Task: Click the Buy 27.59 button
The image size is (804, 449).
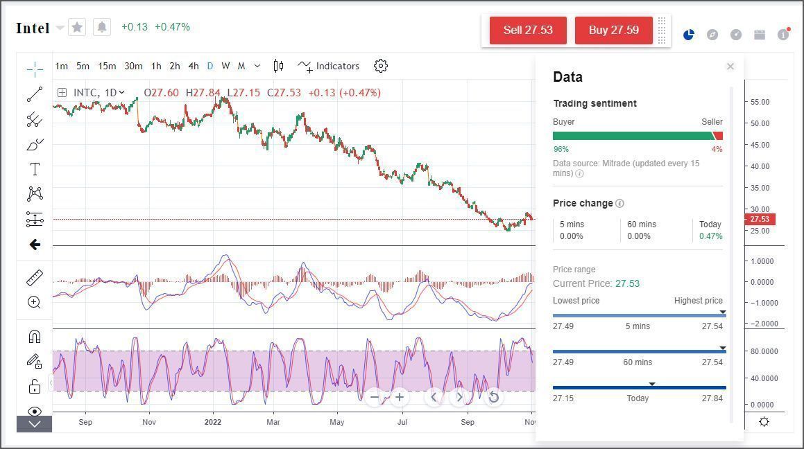Action: tap(613, 30)
